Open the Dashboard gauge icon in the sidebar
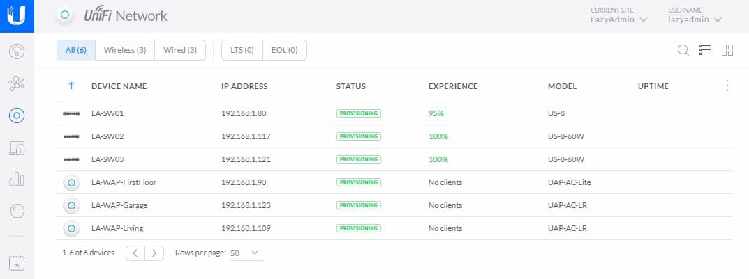 (17, 51)
